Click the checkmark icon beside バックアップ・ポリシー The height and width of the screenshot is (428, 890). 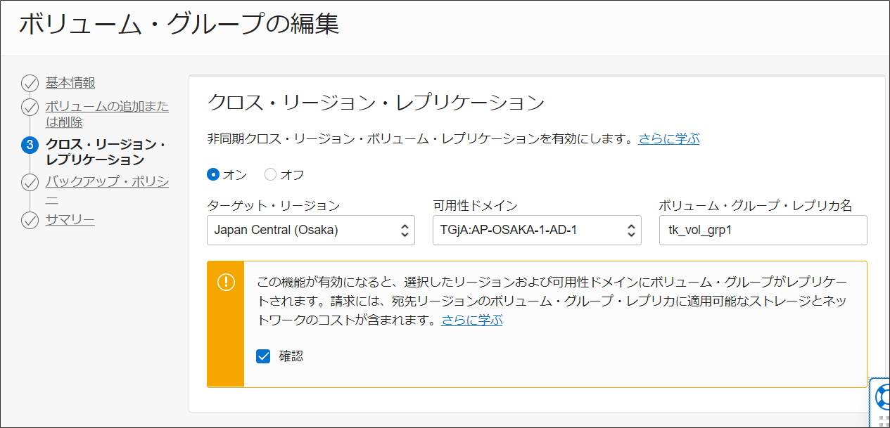30,183
